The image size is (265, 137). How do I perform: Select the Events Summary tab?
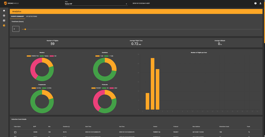[x=17, y=16]
